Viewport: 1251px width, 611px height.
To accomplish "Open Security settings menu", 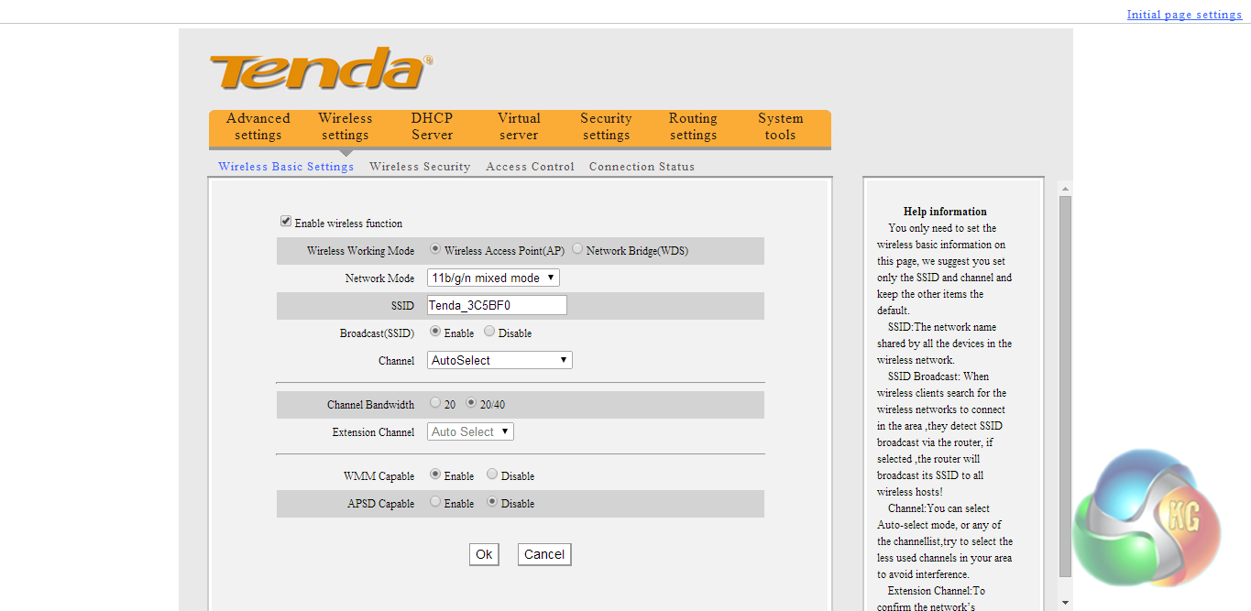I will coord(606,126).
